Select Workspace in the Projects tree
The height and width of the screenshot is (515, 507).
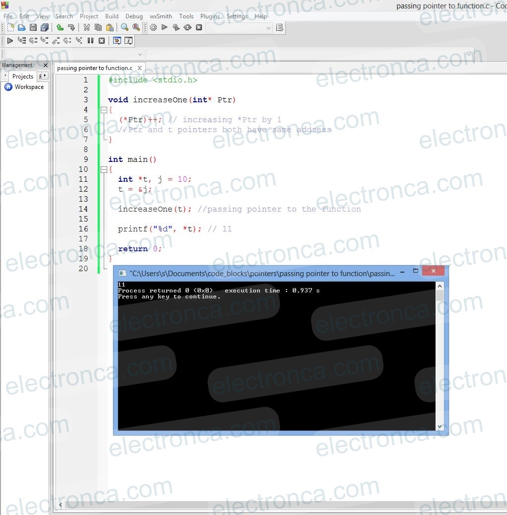coord(29,87)
